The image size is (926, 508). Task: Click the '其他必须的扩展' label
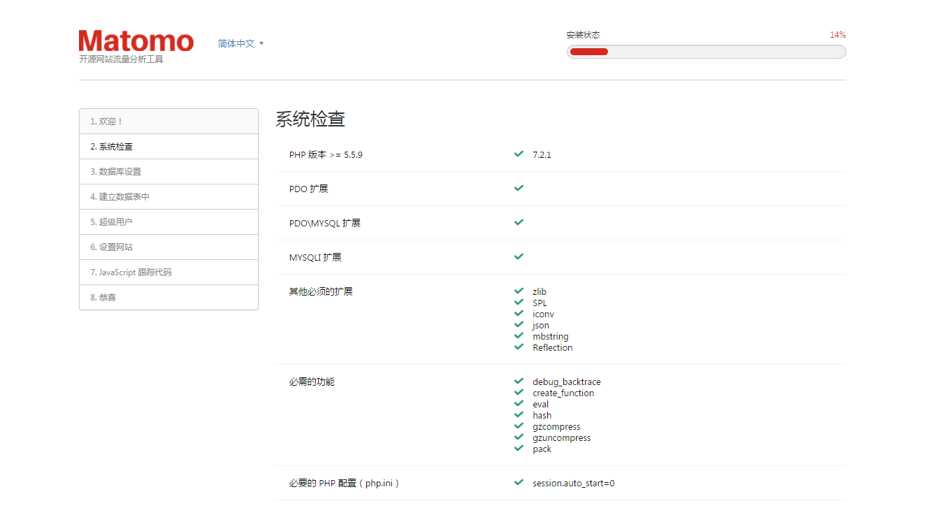321,291
